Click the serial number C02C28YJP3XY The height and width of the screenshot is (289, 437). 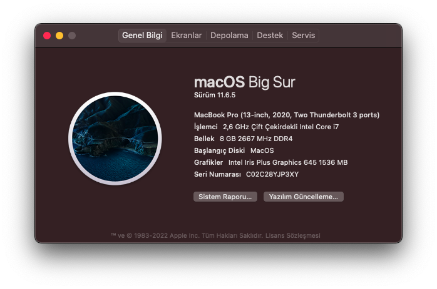(272, 174)
